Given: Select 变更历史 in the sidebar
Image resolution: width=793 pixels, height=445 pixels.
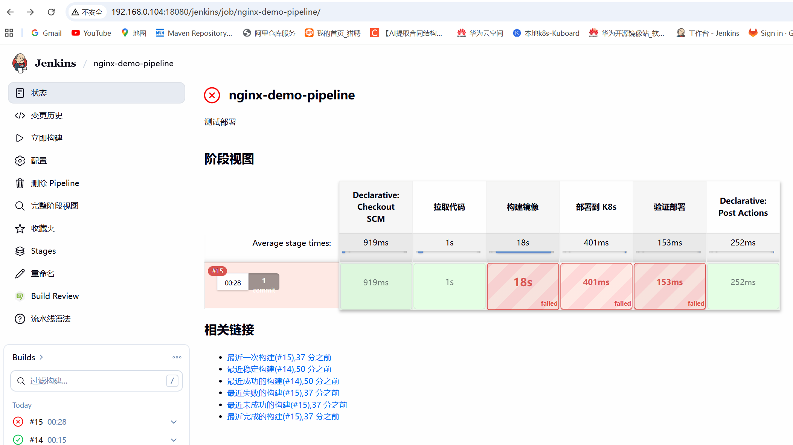Looking at the screenshot, I should (47, 116).
